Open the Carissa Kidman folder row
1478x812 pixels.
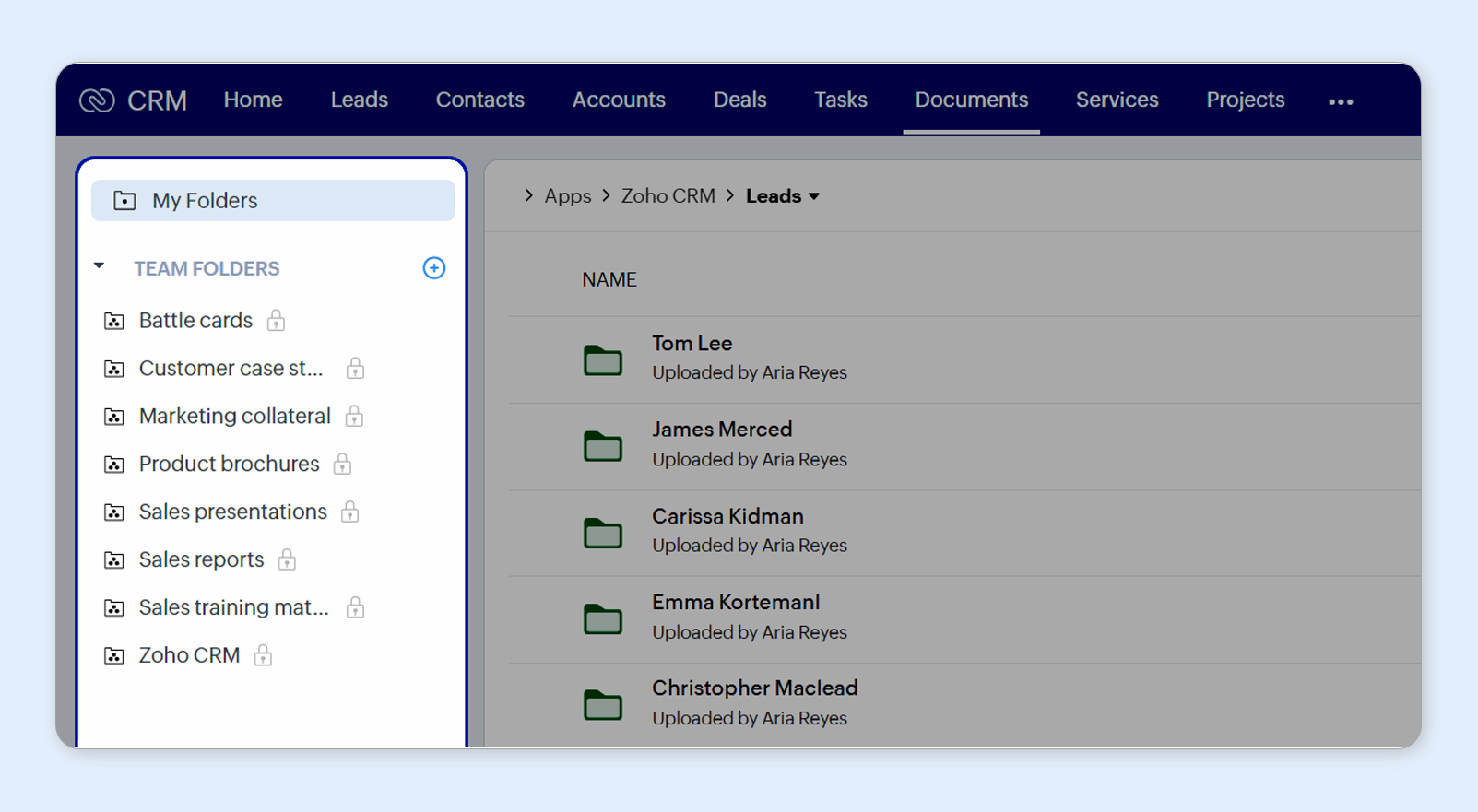pos(727,517)
